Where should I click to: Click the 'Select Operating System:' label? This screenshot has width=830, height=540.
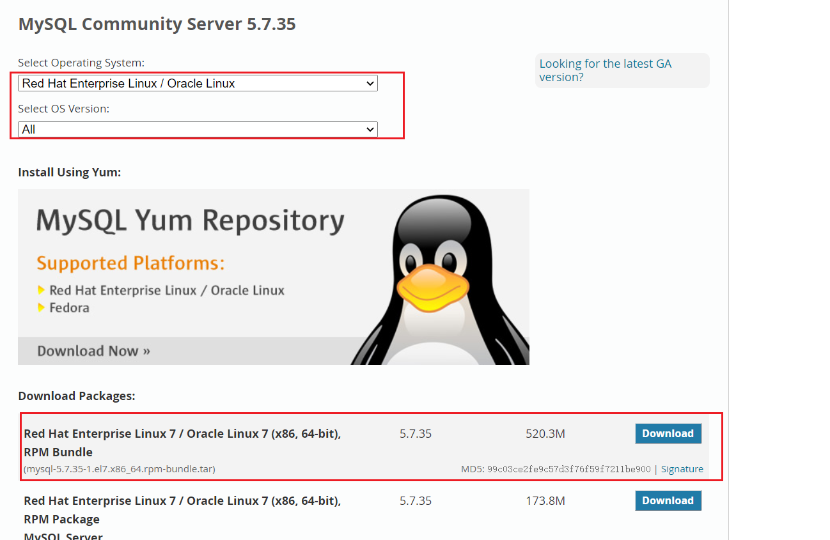tap(81, 63)
